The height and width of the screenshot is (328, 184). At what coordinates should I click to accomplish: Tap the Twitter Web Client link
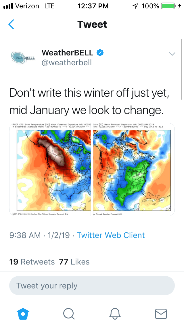click(x=111, y=235)
